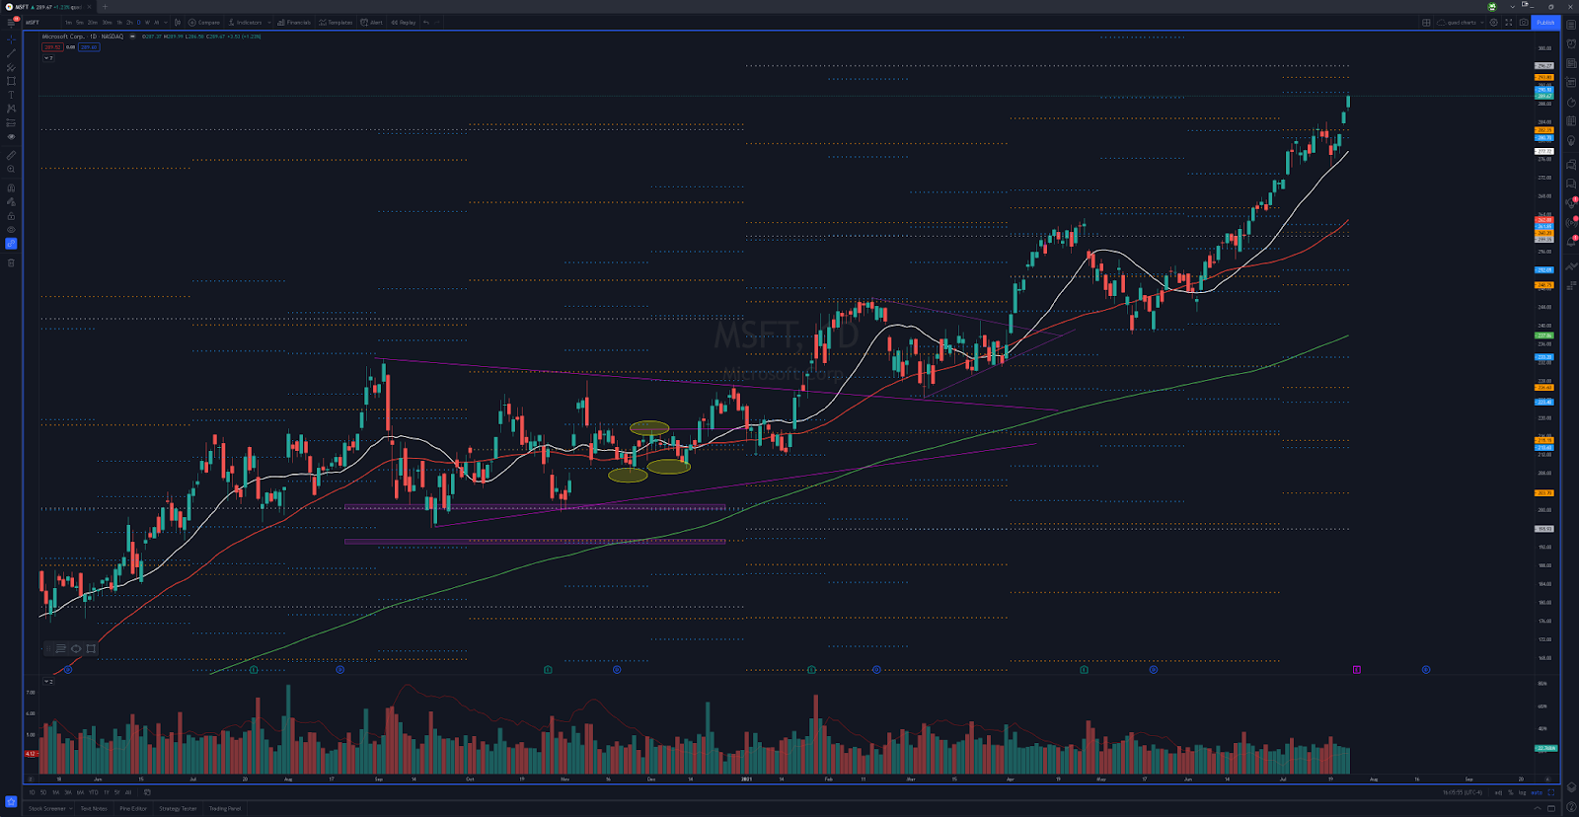Viewport: 1579px width, 817px height.
Task: Select the trend line drawing tool
Action: (11, 53)
